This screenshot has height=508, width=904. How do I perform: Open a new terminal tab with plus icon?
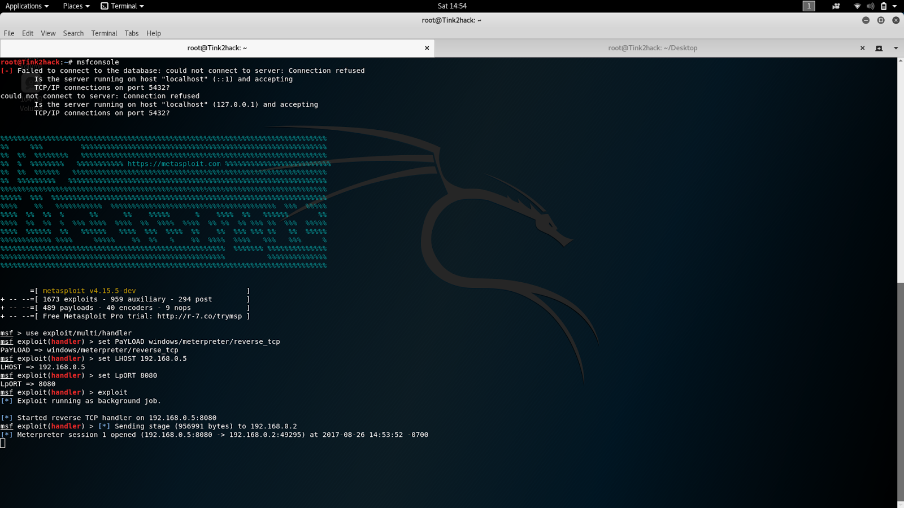click(x=879, y=49)
